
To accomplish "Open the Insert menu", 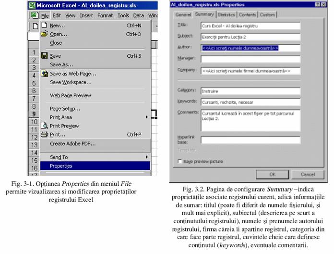I will pyautogui.click(x=86, y=15).
